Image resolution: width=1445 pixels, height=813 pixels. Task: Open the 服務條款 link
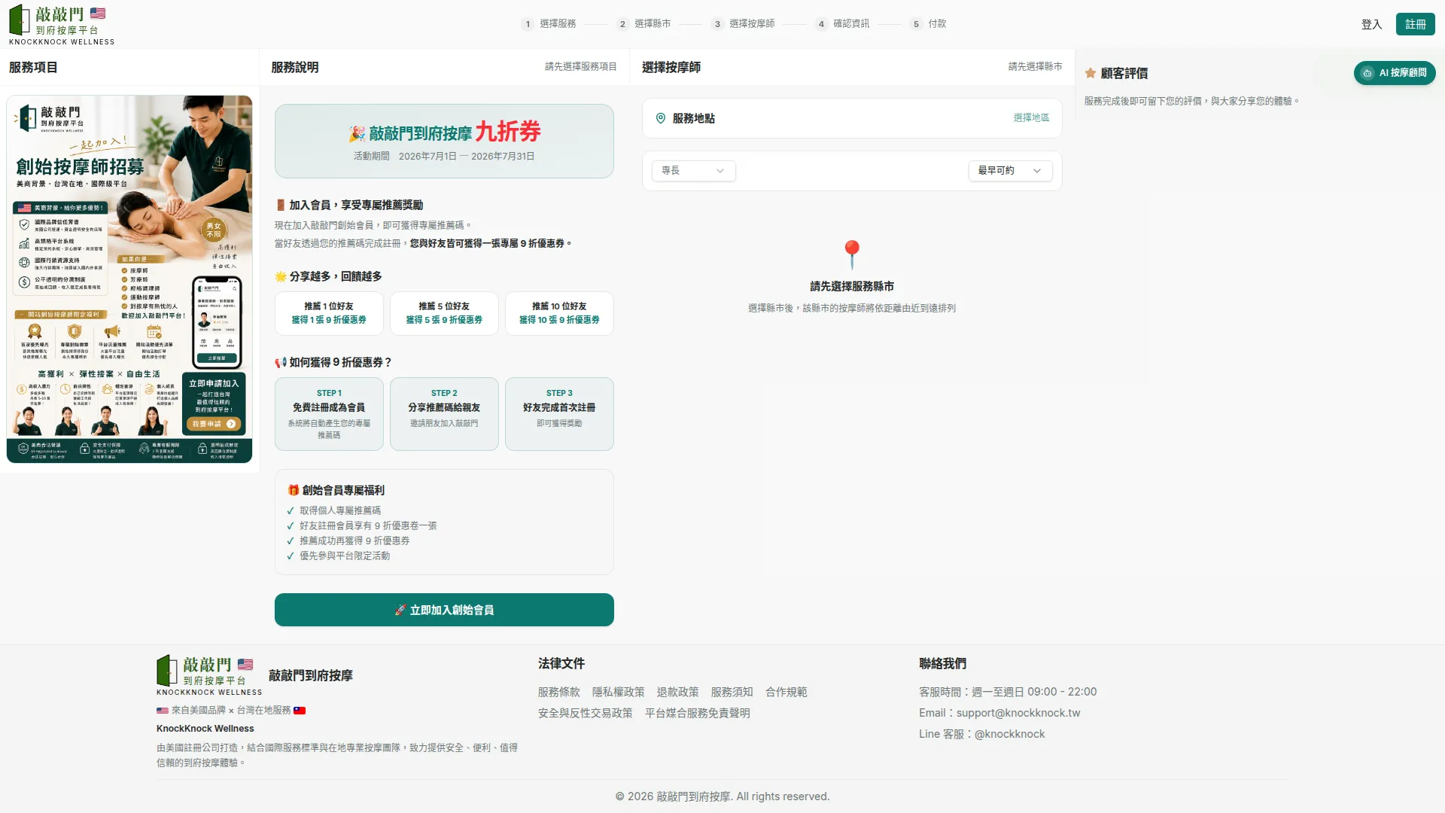[559, 693]
